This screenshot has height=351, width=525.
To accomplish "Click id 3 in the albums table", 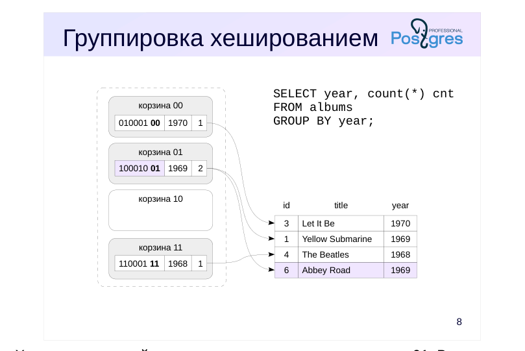I will pos(286,224).
